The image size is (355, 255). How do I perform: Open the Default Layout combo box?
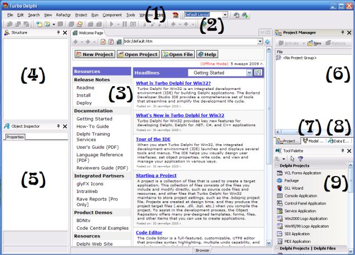(x=225, y=15)
